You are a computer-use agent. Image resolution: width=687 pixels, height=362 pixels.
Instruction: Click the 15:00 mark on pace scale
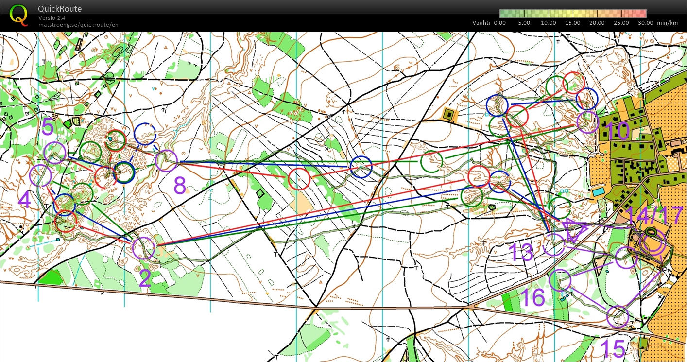(572, 23)
